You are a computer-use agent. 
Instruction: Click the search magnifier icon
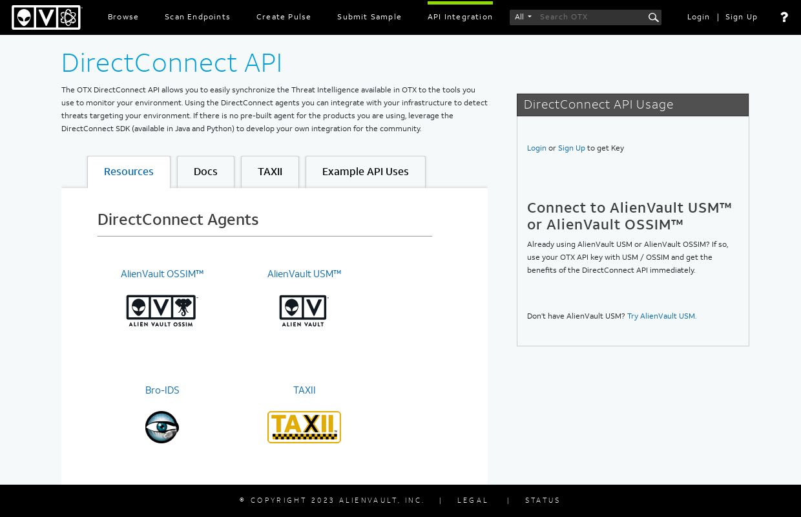click(653, 17)
